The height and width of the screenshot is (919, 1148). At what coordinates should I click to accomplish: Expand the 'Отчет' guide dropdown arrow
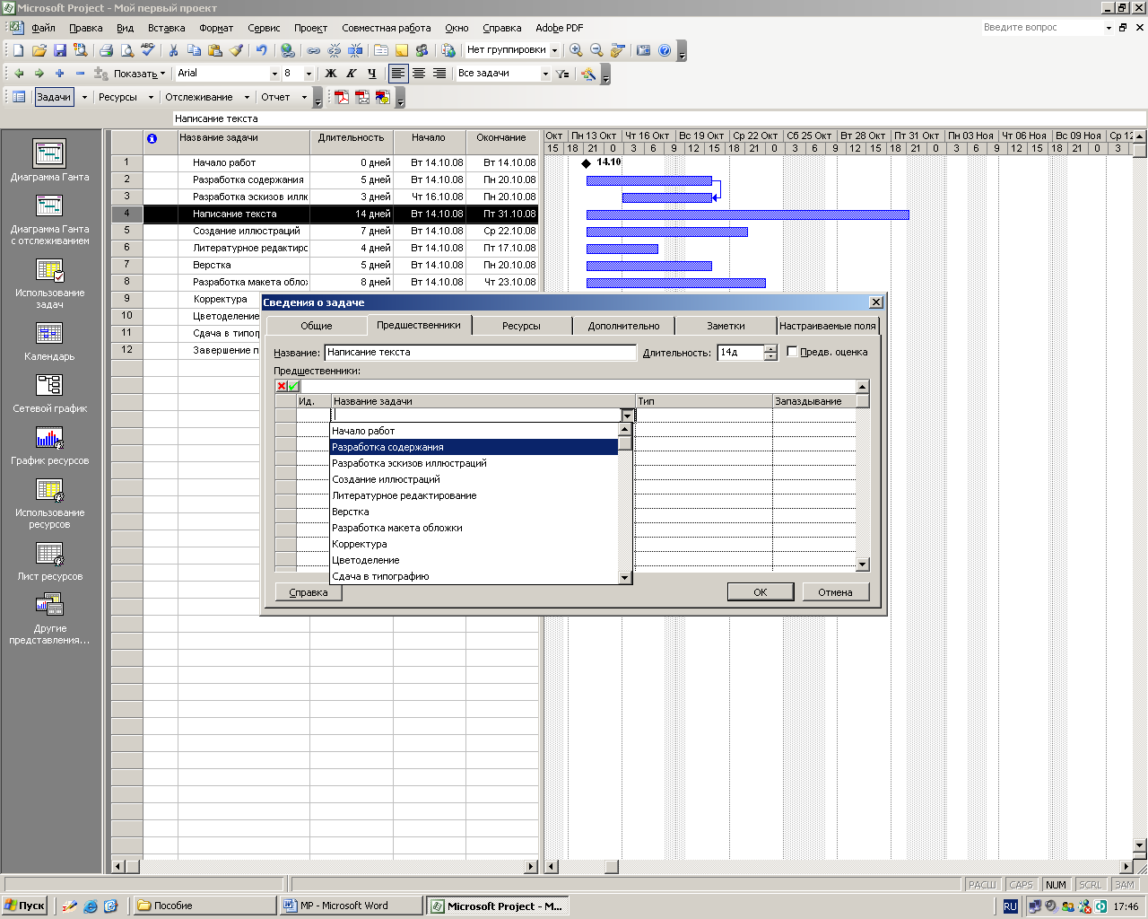(x=304, y=97)
